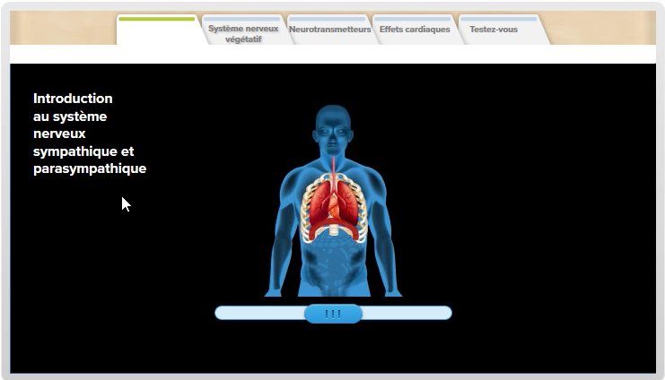Click the human torso anatomy illustration
The width and height of the screenshot is (665, 380).
tap(333, 201)
